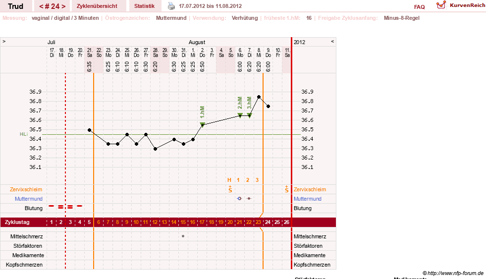
Task: Click the HLi baseline label
Action: coord(24,134)
